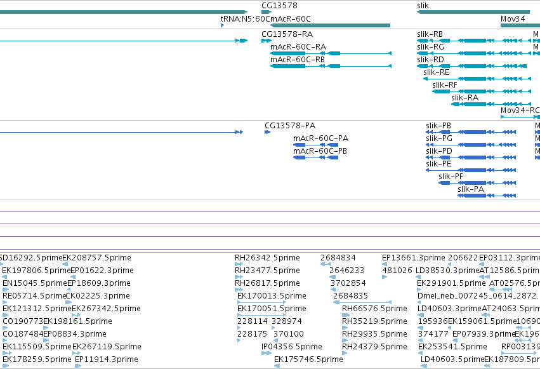Screen dimensions: 540x369
Task: Select the EK170051.5prime EST line
Action: pos(261,315)
